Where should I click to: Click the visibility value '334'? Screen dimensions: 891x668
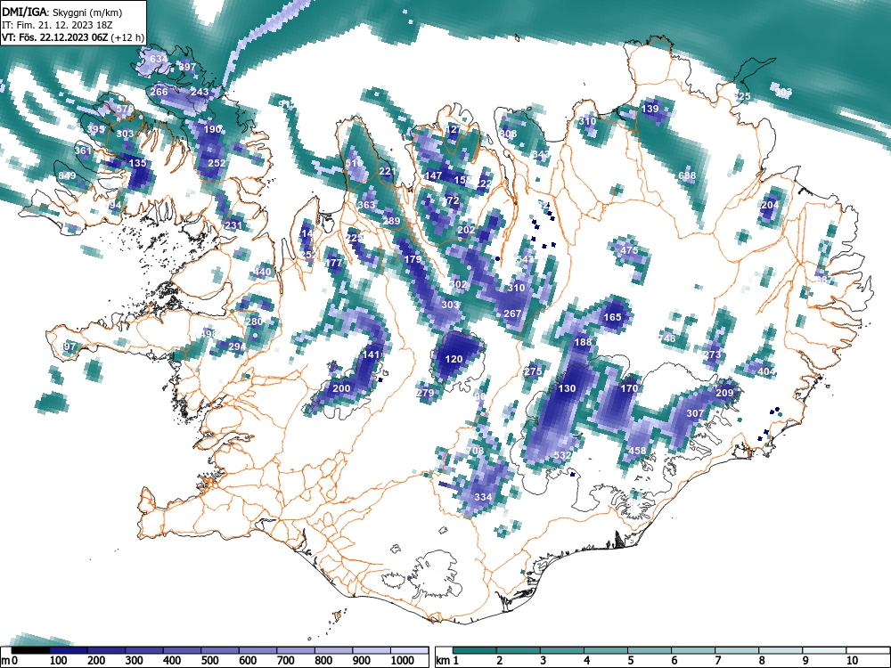pos(483,497)
